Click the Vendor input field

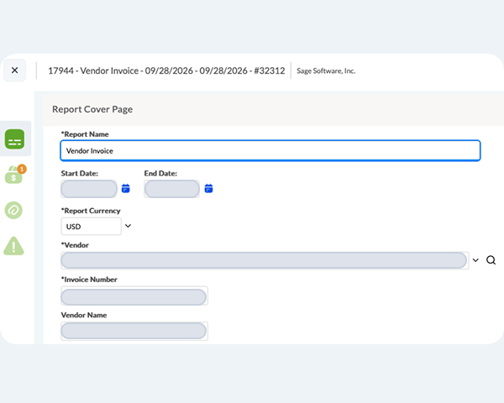265,260
